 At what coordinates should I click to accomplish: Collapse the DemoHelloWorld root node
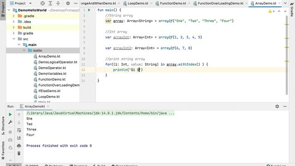[x=9, y=10]
